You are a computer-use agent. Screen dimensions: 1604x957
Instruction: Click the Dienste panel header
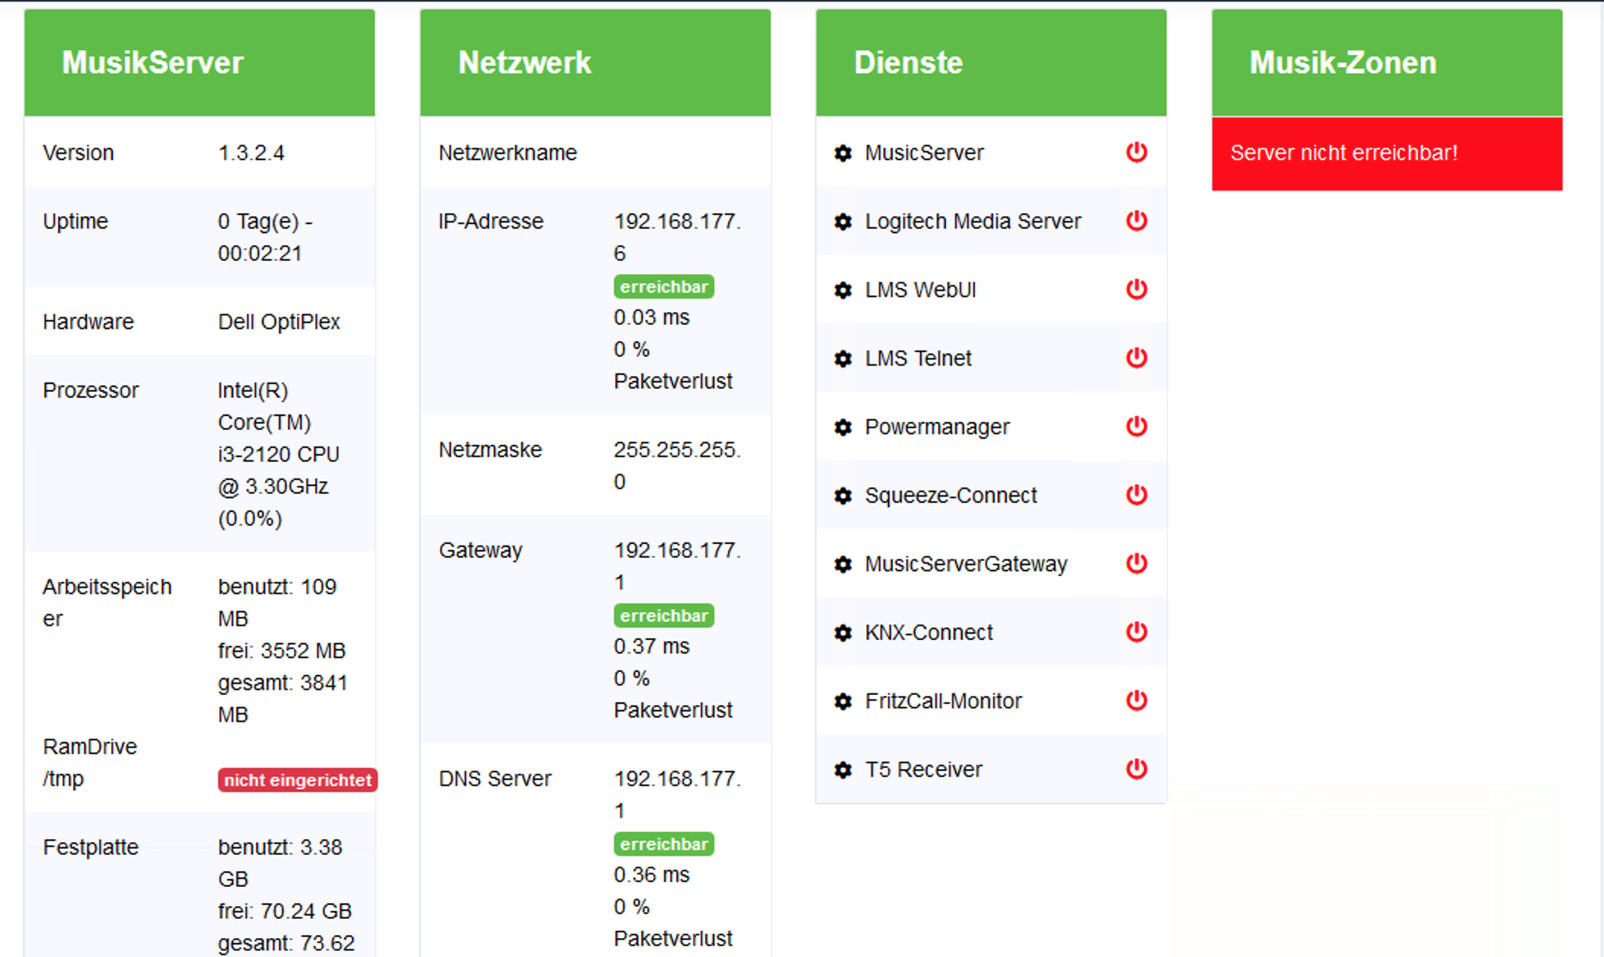coord(990,62)
